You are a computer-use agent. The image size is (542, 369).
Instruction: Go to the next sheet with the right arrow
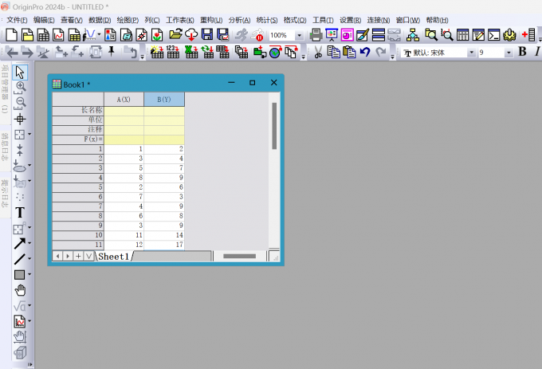[68, 257]
